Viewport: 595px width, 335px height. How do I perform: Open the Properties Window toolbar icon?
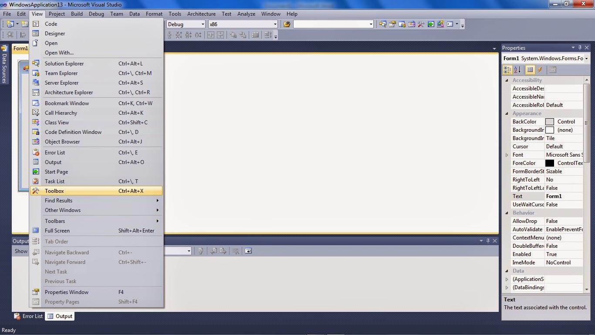[x=392, y=24]
